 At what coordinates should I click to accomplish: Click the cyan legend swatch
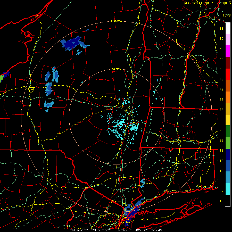point(228,189)
